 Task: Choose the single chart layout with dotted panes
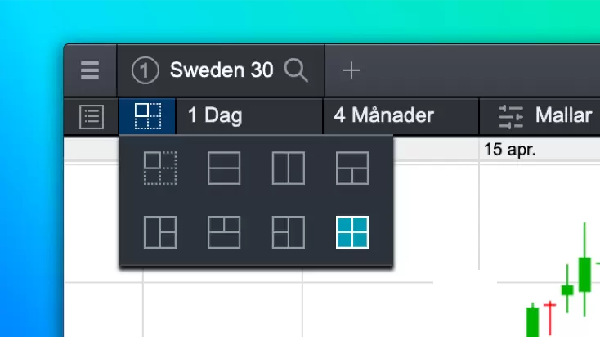coord(160,168)
